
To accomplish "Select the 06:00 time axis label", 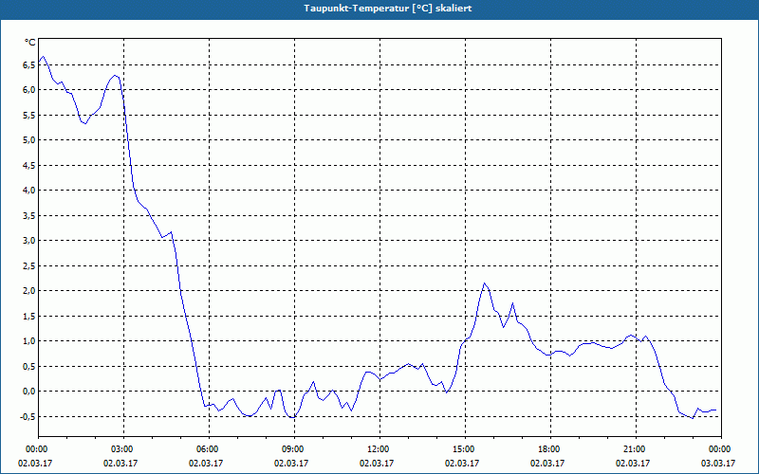I will [x=209, y=449].
